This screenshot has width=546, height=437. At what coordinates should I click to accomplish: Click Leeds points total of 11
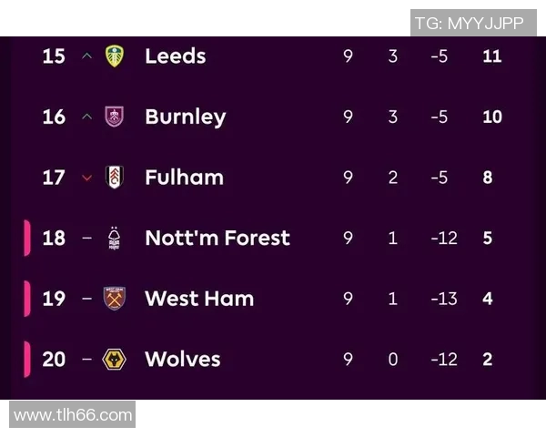tap(491, 56)
